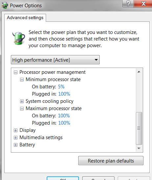Collapse Minimum processor state node
Image resolution: width=152 pixels, height=180 pixels.
(22, 79)
